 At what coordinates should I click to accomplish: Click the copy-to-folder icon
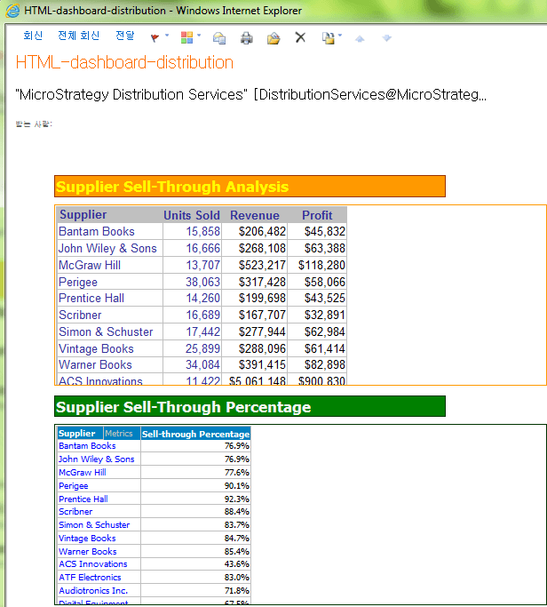[328, 38]
